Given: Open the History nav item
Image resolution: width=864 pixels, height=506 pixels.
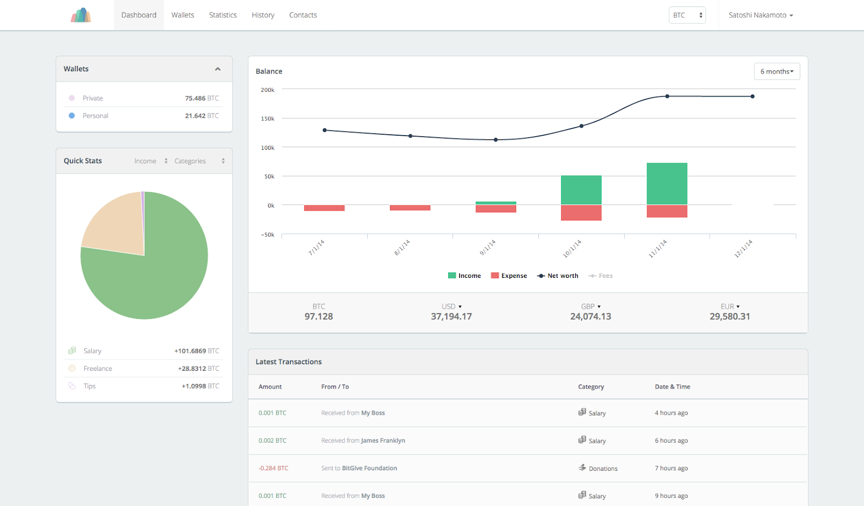Looking at the screenshot, I should pos(263,15).
